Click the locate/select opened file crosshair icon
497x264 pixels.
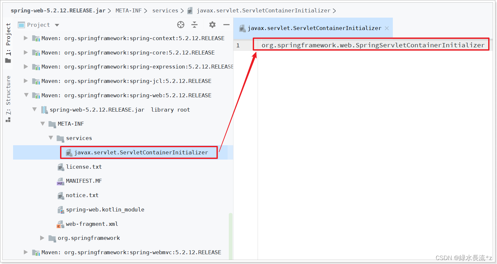point(181,24)
